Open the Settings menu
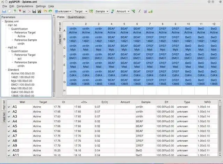 41,6
